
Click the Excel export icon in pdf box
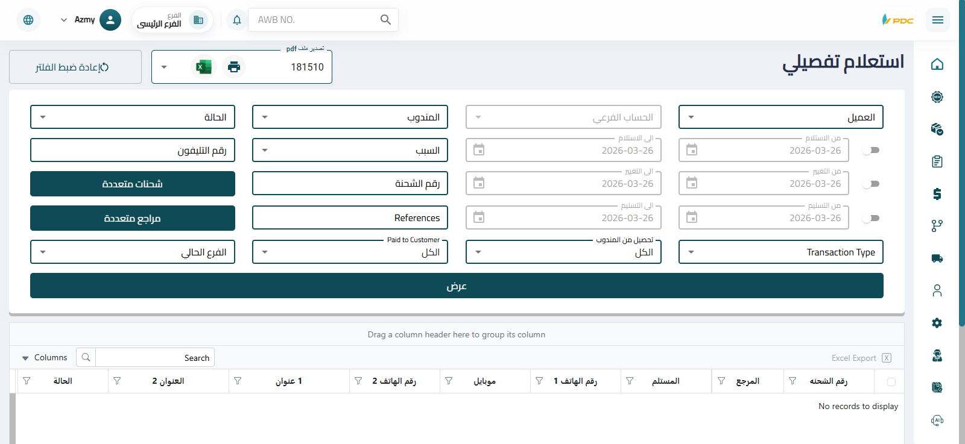[204, 67]
